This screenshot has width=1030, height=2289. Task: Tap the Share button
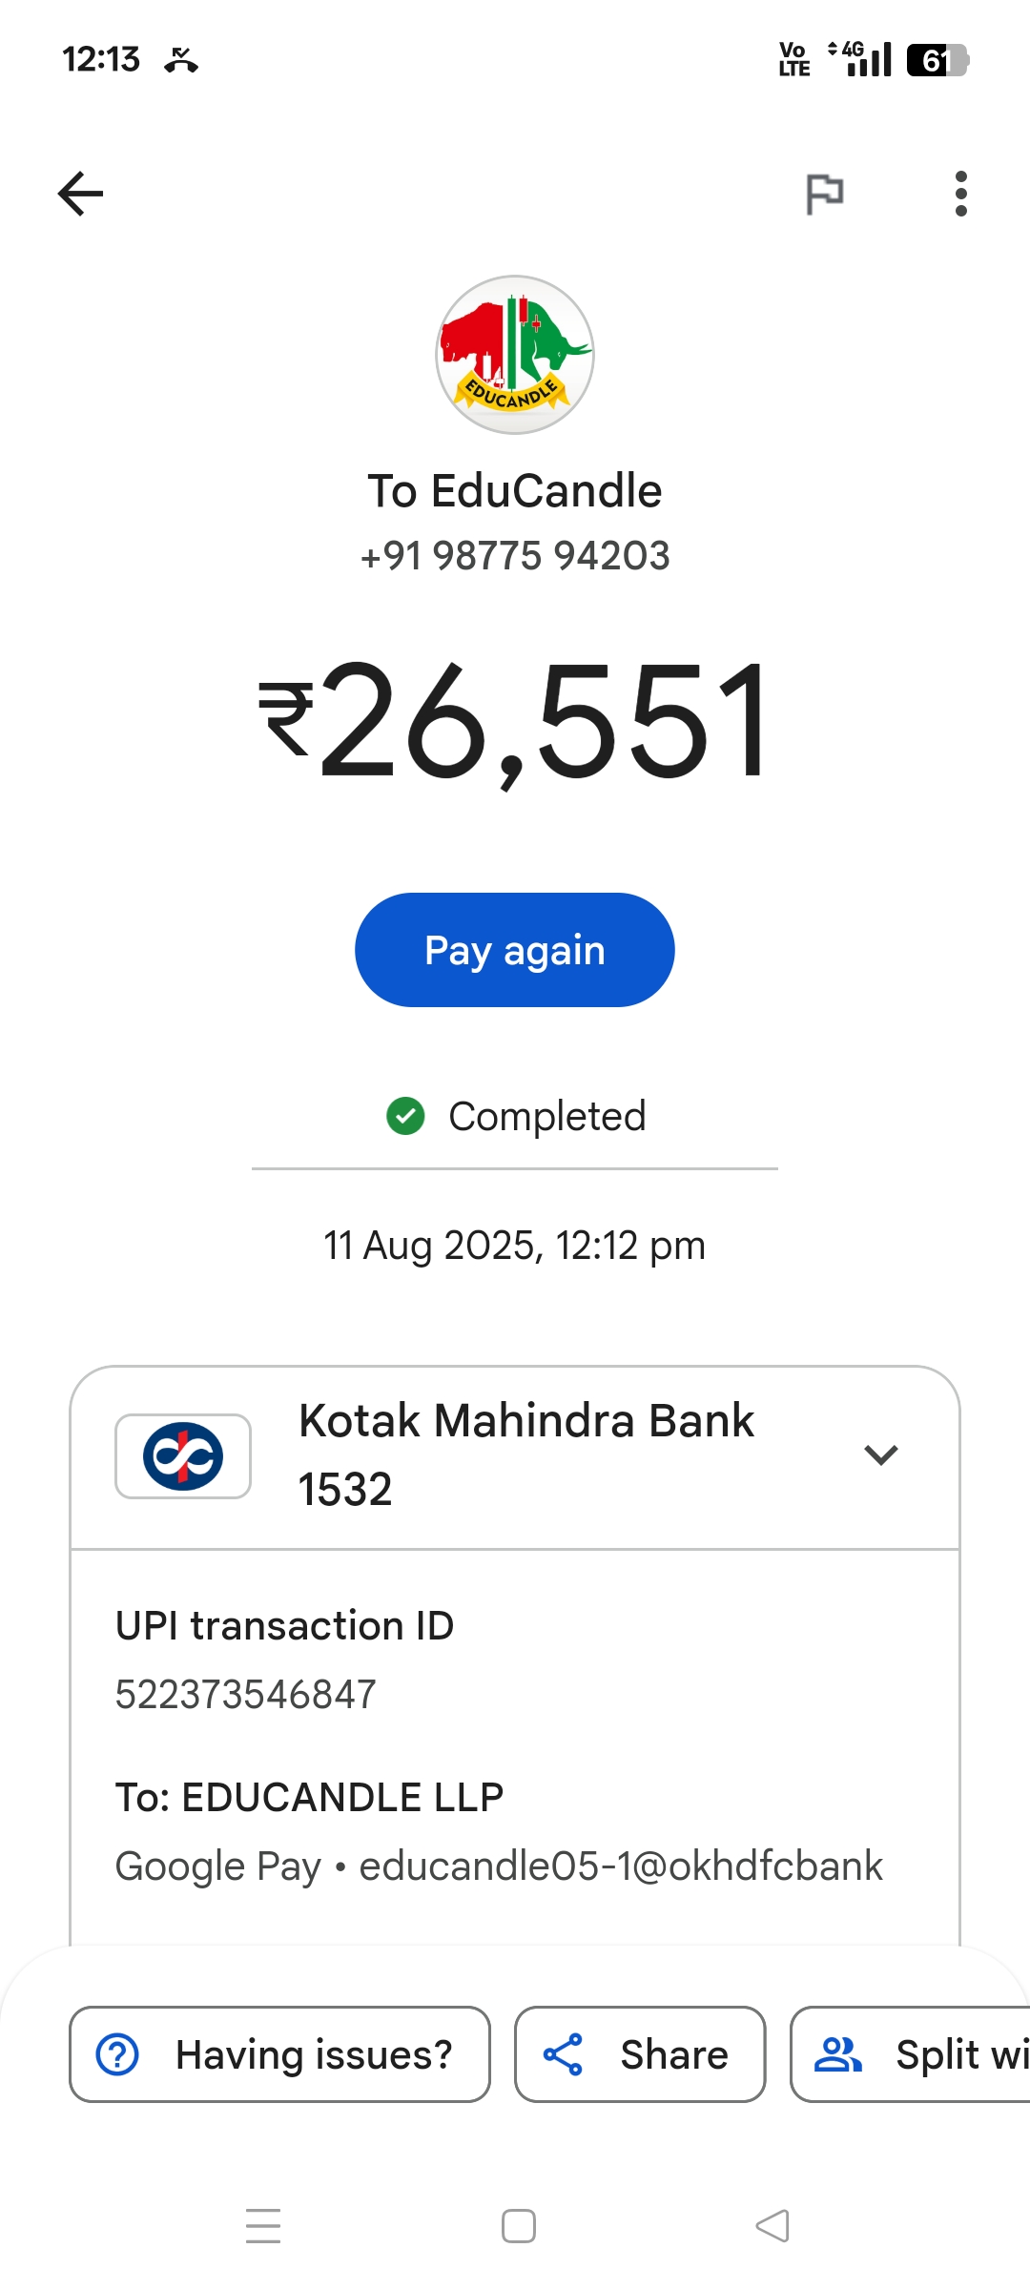tap(640, 2054)
